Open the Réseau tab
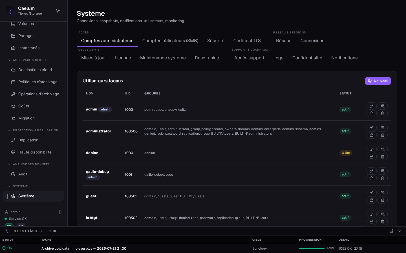 coord(284,41)
